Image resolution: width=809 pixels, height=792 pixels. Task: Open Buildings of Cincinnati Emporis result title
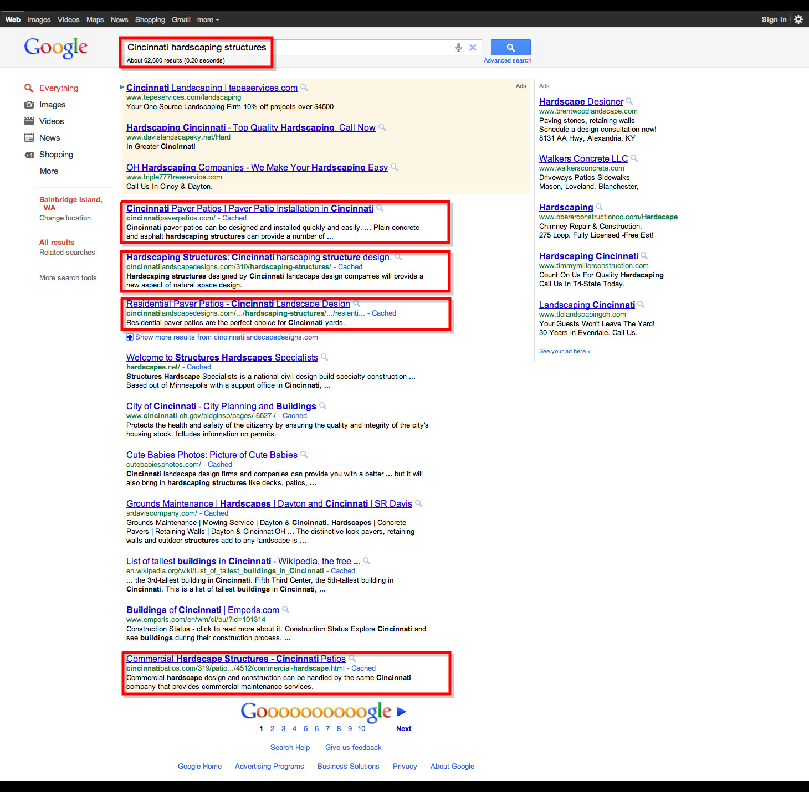click(x=203, y=610)
